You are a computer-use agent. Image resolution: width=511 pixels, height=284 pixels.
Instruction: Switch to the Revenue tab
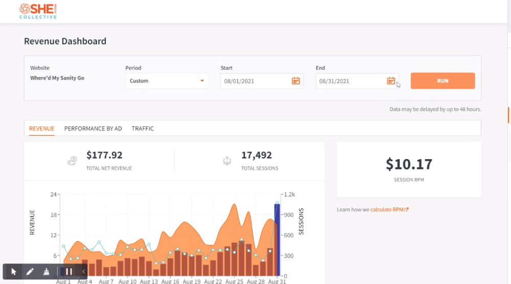pyautogui.click(x=42, y=128)
